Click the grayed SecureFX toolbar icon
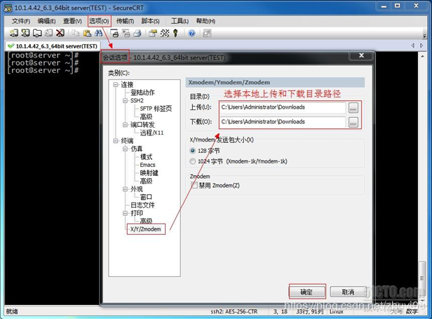 (207, 34)
